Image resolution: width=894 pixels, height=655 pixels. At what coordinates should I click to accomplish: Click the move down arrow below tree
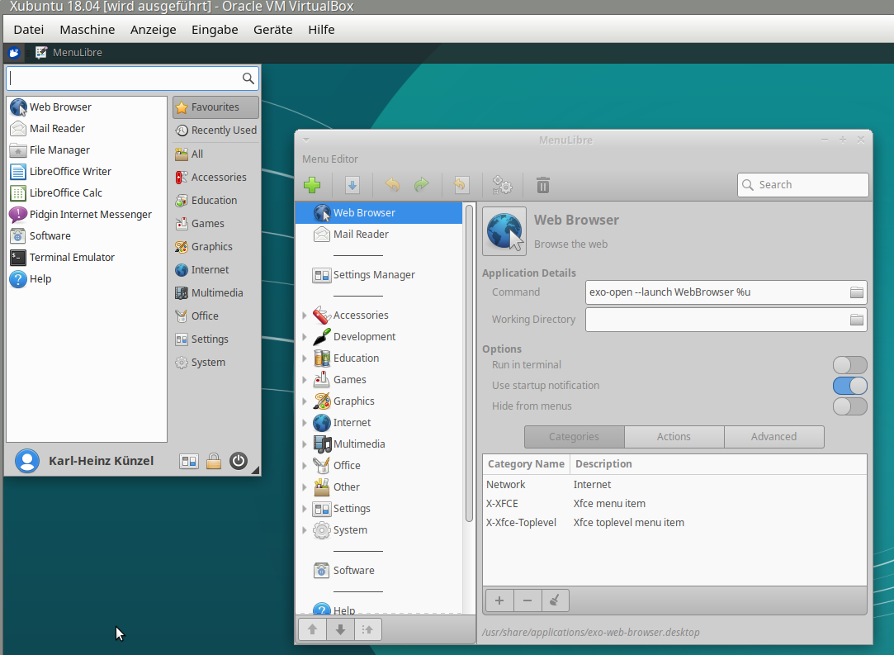tap(340, 629)
